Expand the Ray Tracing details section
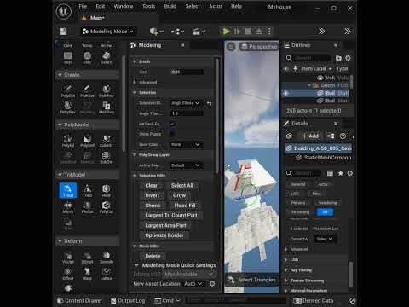The image size is (409, 307). click(x=285, y=270)
